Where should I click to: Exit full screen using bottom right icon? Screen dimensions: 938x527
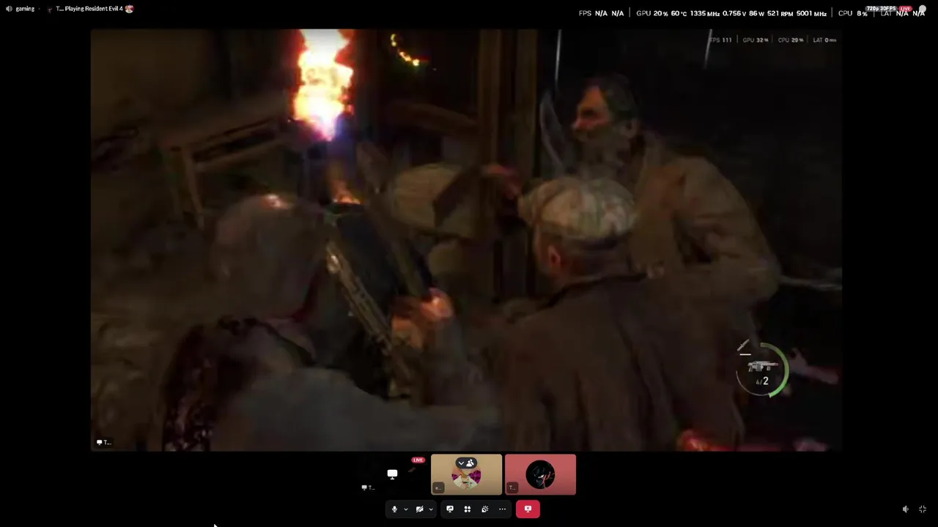click(923, 509)
